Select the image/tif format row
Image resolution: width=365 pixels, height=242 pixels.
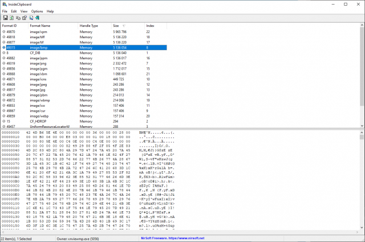84,42
